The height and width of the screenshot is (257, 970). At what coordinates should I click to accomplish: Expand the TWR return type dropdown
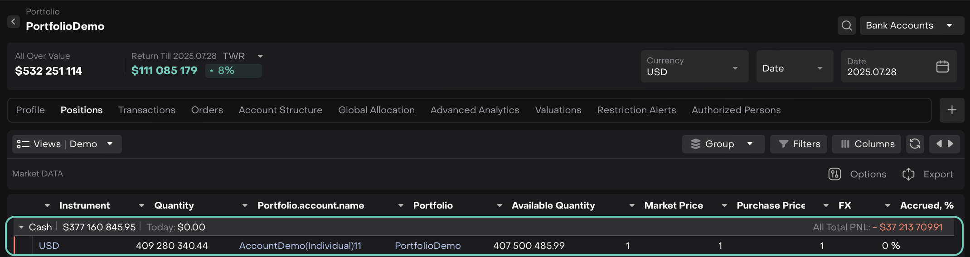click(x=260, y=56)
